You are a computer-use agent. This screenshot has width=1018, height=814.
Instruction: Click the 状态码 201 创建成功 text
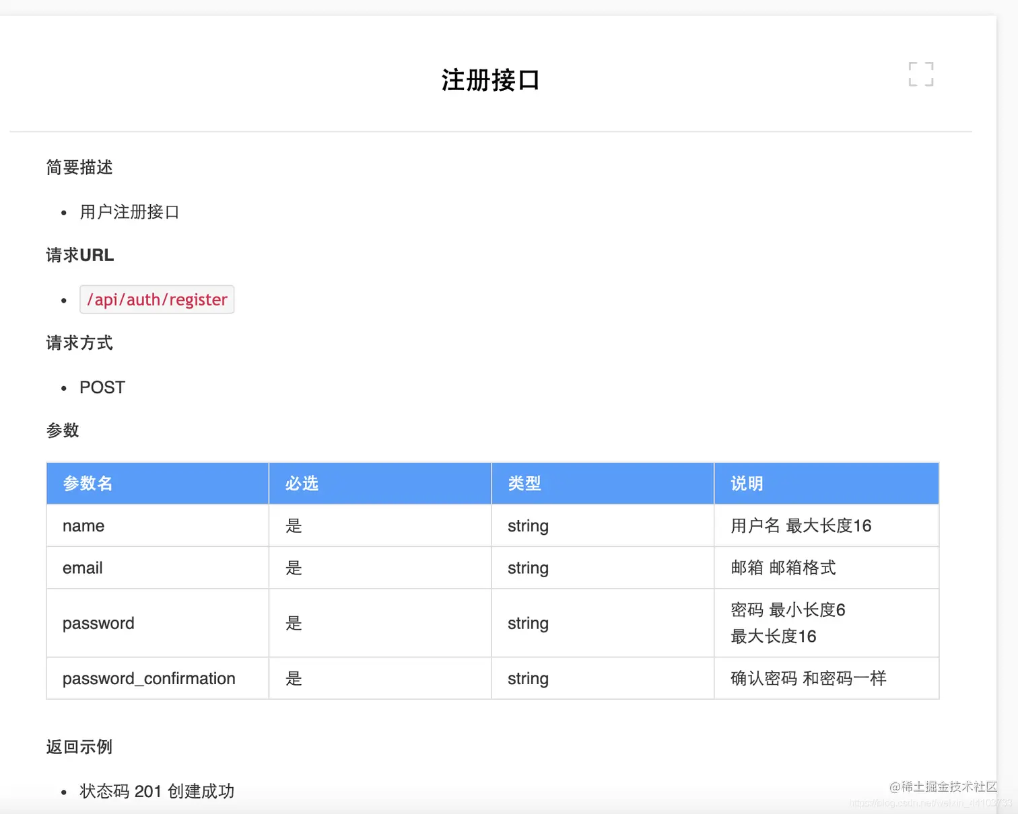156,791
